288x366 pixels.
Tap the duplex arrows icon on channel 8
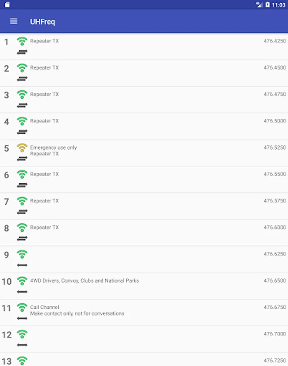click(x=22, y=238)
